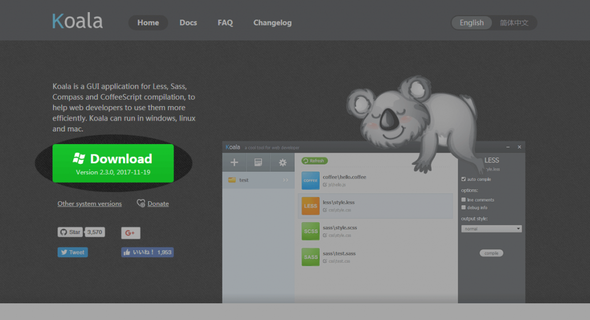Click the add project plus icon
Image resolution: width=590 pixels, height=320 pixels.
pos(234,162)
